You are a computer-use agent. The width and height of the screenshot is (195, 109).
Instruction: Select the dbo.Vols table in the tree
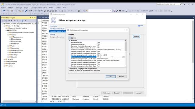(x=16, y=44)
